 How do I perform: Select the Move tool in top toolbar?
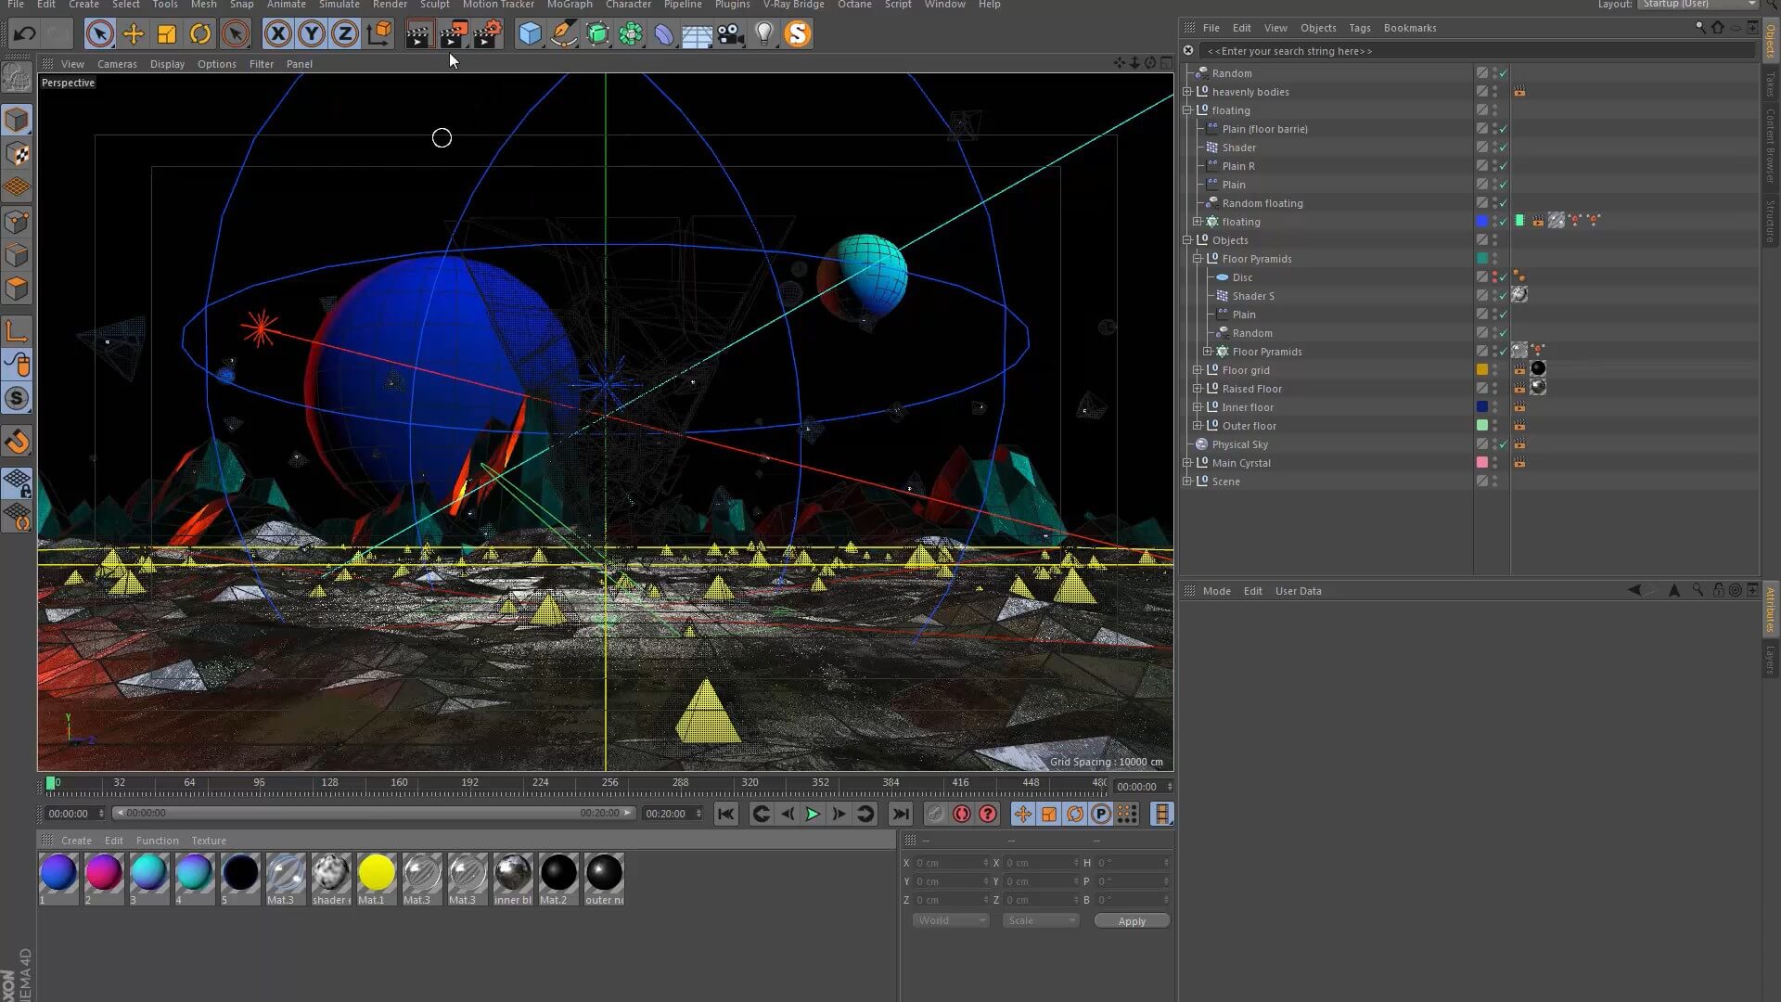[x=133, y=34]
